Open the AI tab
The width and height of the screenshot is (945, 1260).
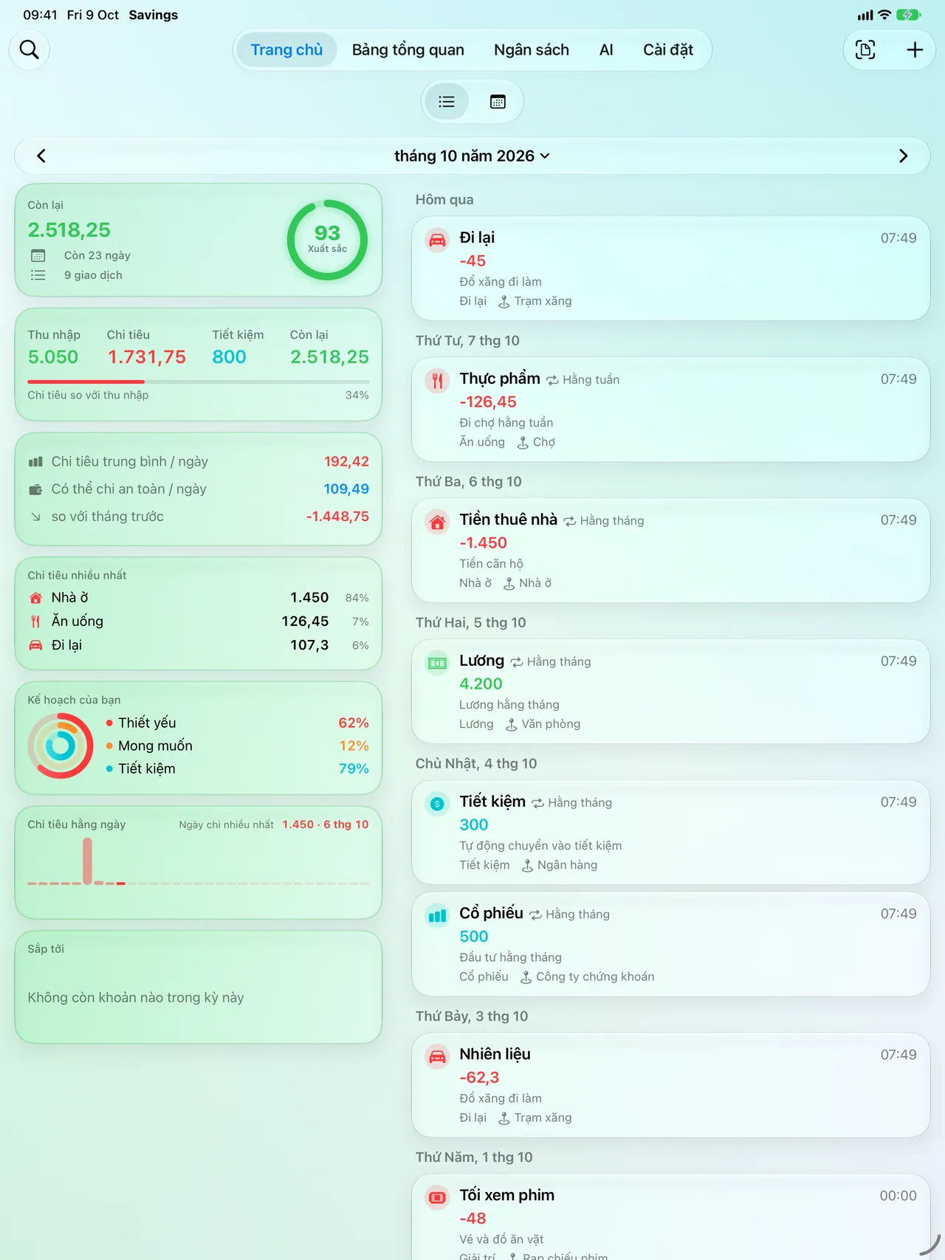(x=606, y=49)
